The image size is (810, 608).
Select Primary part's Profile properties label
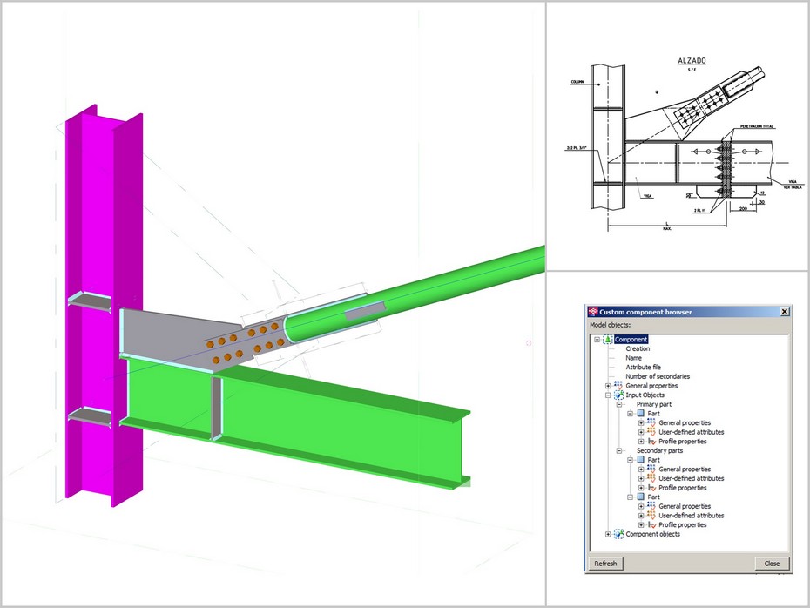point(683,442)
